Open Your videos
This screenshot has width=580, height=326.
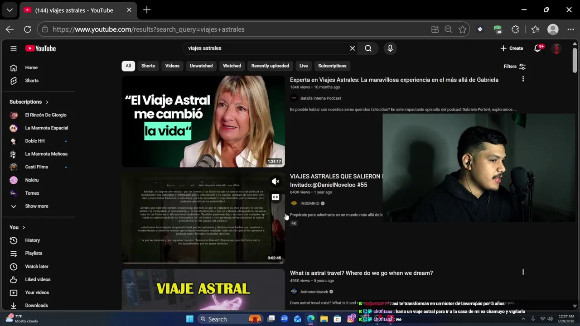coord(38,292)
